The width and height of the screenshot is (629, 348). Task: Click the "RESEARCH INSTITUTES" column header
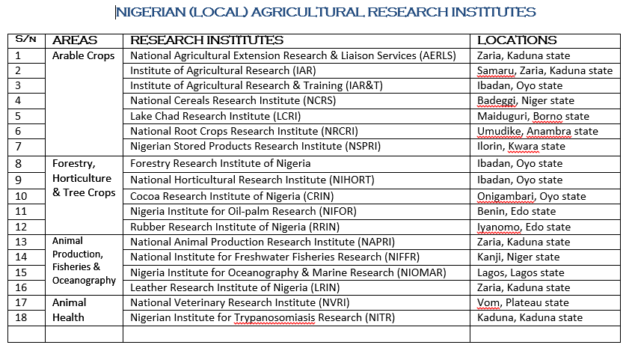pyautogui.click(x=206, y=40)
